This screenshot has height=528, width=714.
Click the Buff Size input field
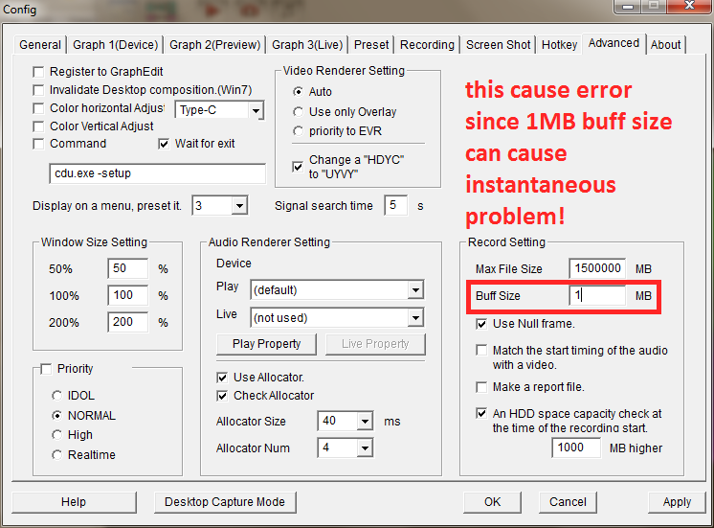(597, 295)
